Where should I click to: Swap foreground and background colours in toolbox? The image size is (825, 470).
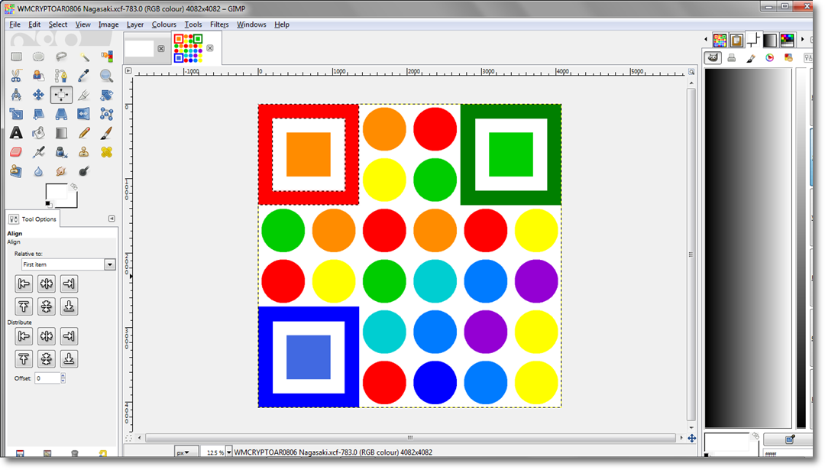[x=73, y=186]
